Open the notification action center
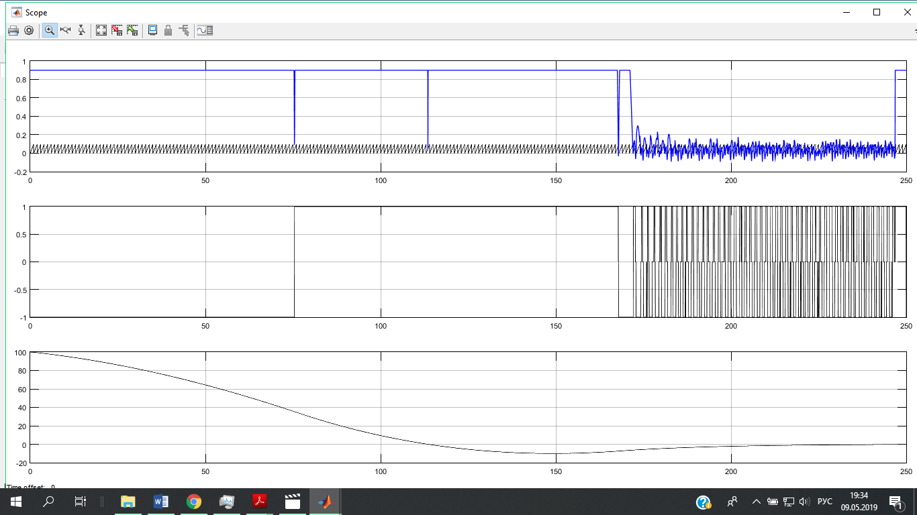Screen dimensions: 917x515 click(x=895, y=502)
